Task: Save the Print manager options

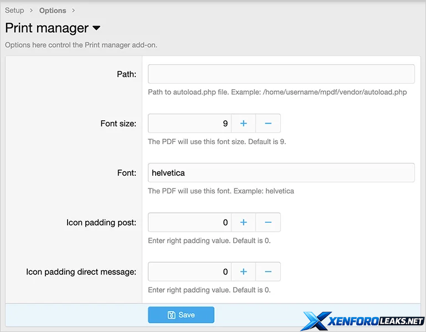Action: pyautogui.click(x=181, y=315)
